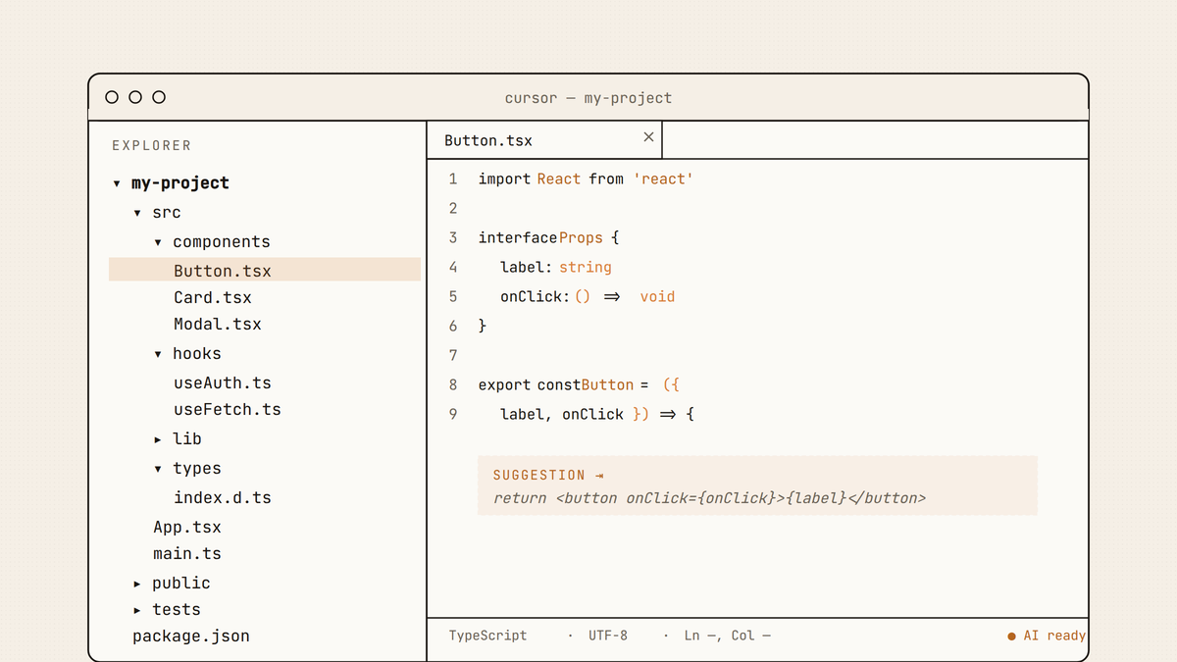Click the orange AI ready status dot
The height and width of the screenshot is (662, 1177).
(x=1011, y=637)
